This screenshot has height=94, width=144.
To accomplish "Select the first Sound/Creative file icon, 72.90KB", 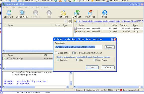I will pos(76,29).
